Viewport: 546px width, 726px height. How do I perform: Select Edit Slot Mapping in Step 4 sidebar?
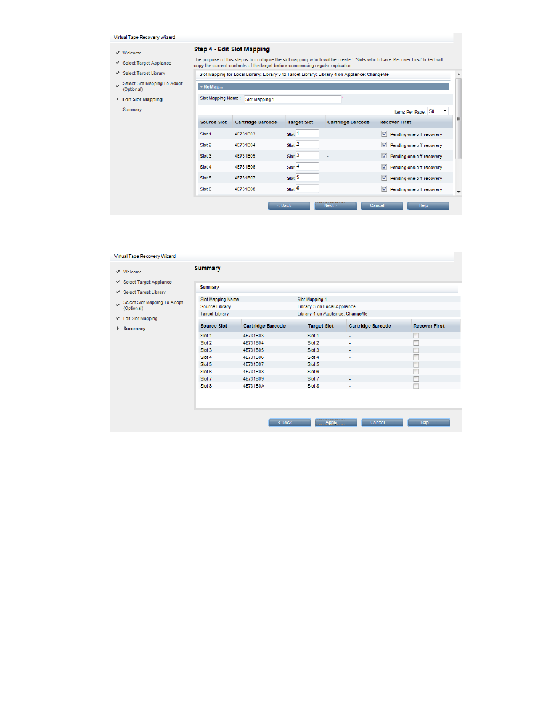143,99
